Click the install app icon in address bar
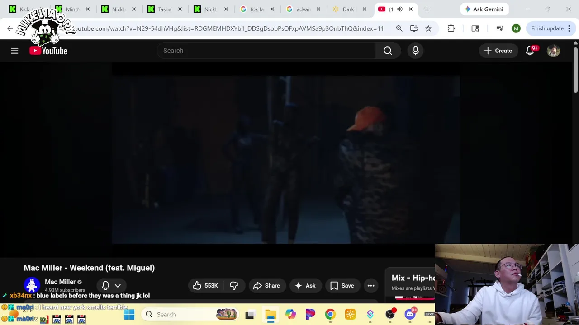579x325 pixels. 413,28
